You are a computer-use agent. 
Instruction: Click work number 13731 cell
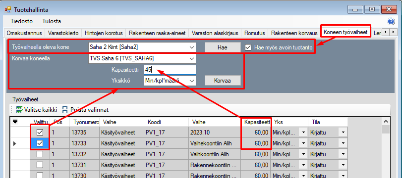click(85, 165)
